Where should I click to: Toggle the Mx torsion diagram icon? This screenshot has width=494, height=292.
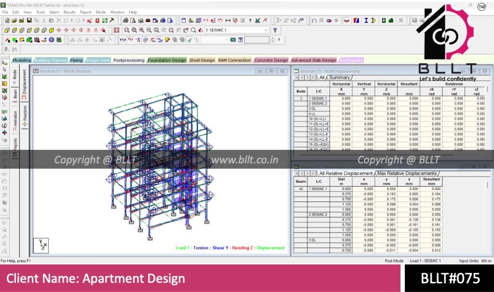click(145, 40)
